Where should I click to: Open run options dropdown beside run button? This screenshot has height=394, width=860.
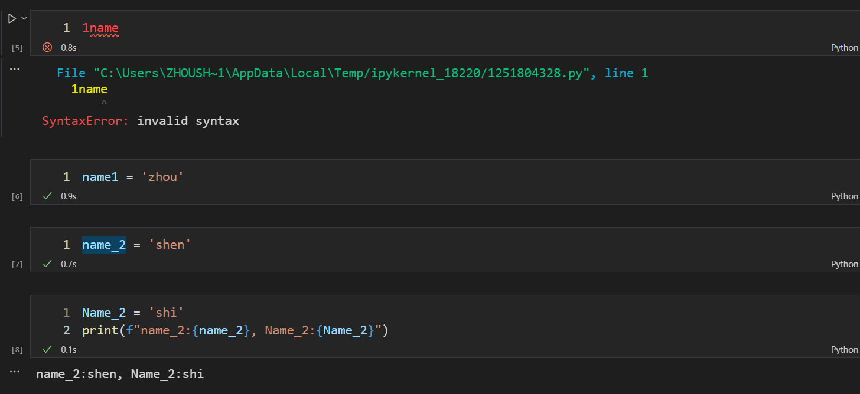point(24,19)
